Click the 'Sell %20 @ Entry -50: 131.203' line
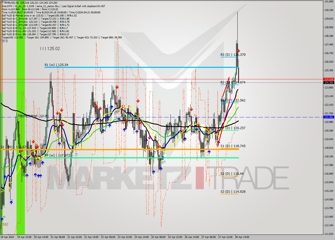This screenshot has height=240, width=335. [x=36, y=31]
